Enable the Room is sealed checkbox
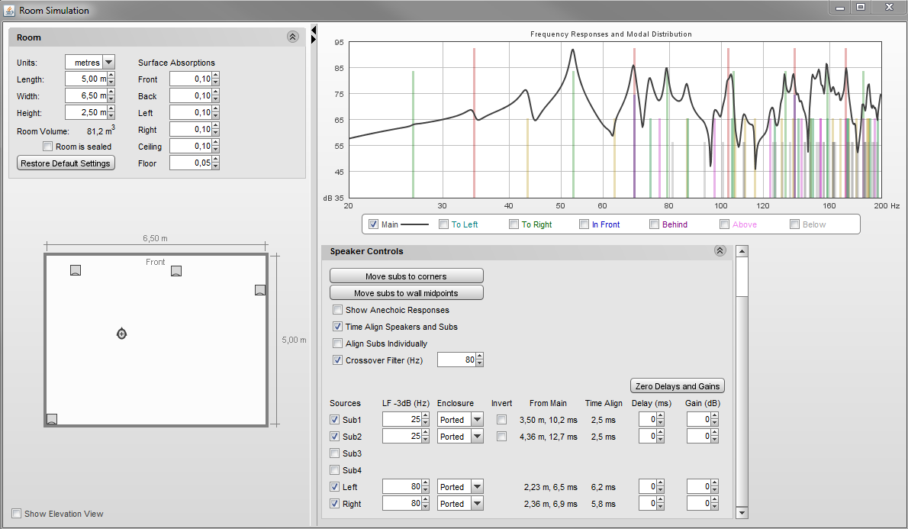 click(x=48, y=147)
